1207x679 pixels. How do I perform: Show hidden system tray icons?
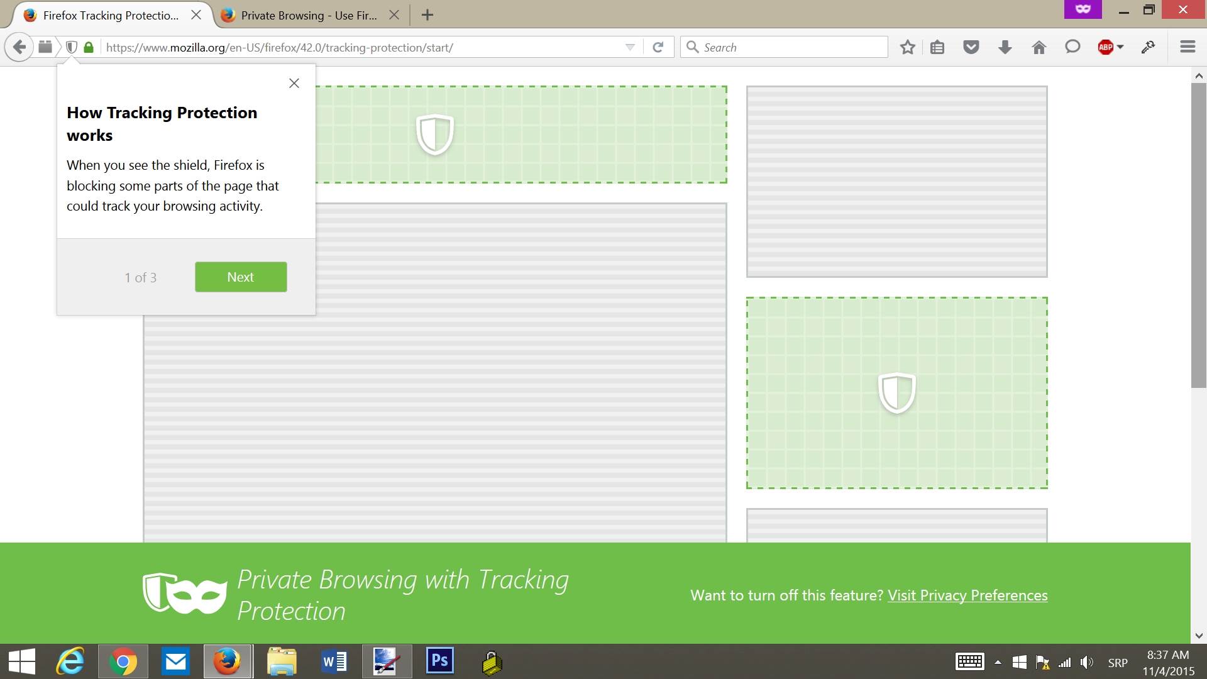(997, 661)
